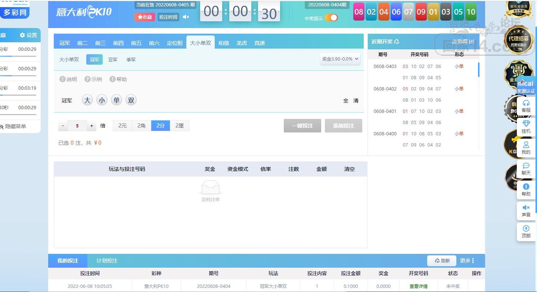The height and width of the screenshot is (292, 537).
Task: Mute sound with the speaker icon beside 投注时间
Action: pyautogui.click(x=186, y=17)
